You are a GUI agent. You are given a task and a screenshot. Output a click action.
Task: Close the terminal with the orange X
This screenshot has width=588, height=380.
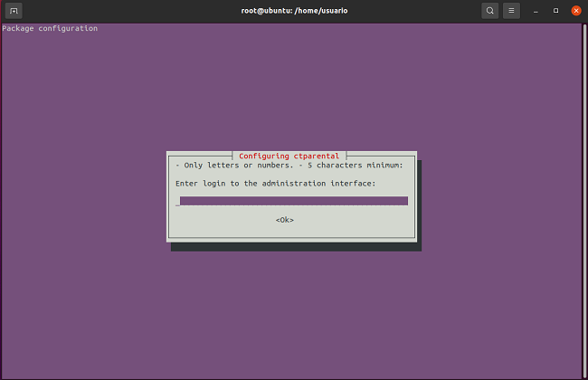(576, 11)
